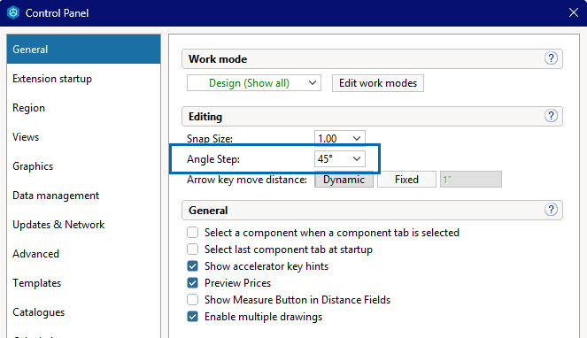Click the Snap Size label

pyautogui.click(x=210, y=139)
